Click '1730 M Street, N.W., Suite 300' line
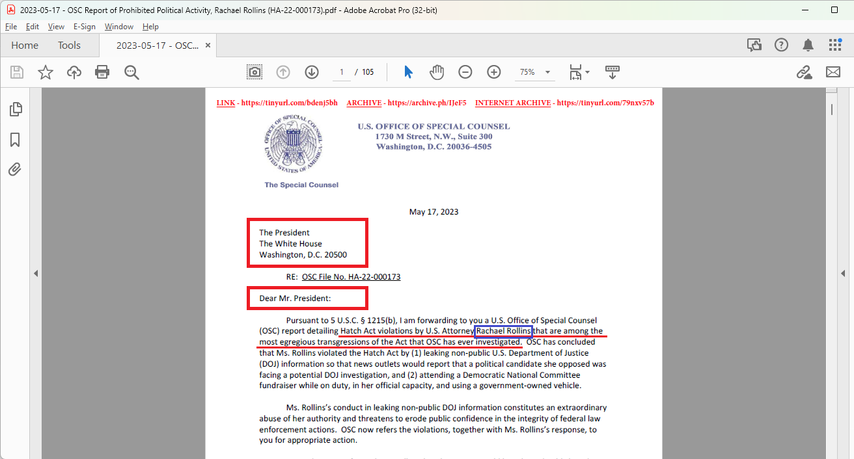 [434, 137]
